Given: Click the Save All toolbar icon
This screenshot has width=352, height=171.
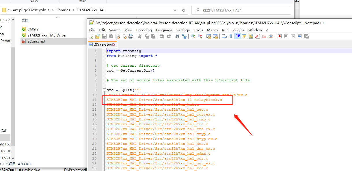Looking at the screenshot, I should pos(111,36).
